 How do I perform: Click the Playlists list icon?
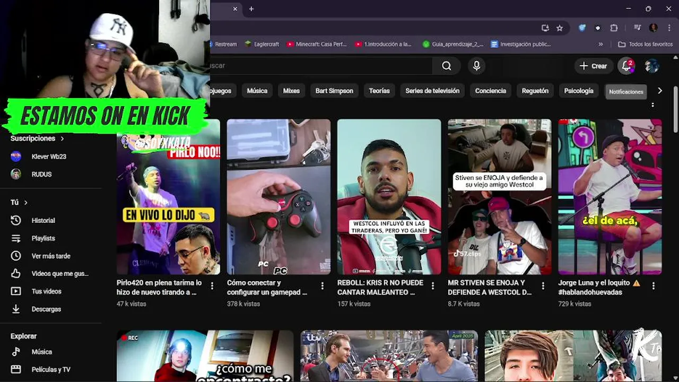(x=16, y=238)
